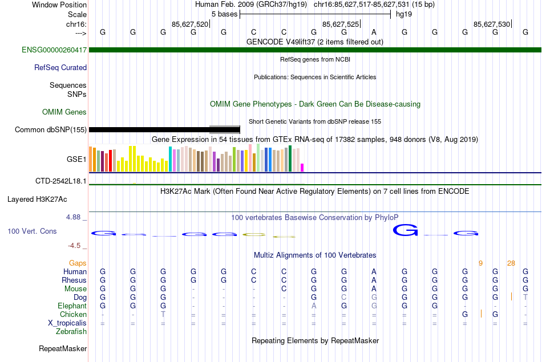Click the cyan bar in GSE1 chart
This screenshot has height=362, width=542.
170,159
